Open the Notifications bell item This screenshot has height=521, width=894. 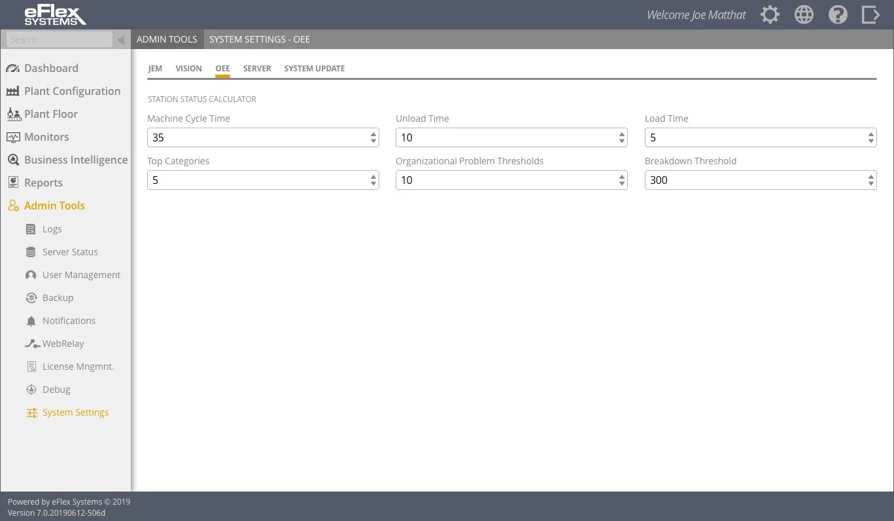click(x=69, y=321)
